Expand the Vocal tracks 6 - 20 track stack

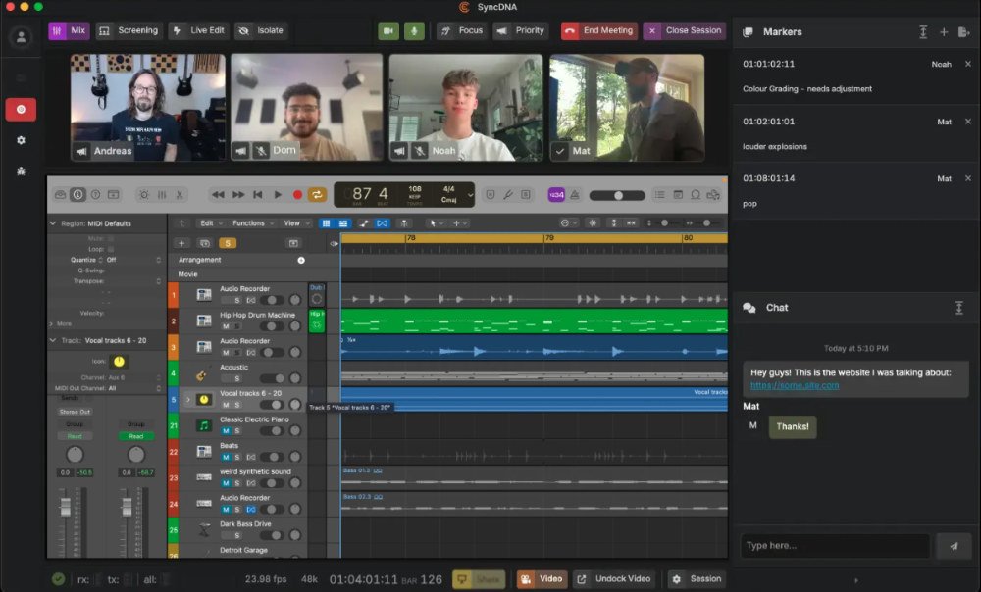(187, 400)
